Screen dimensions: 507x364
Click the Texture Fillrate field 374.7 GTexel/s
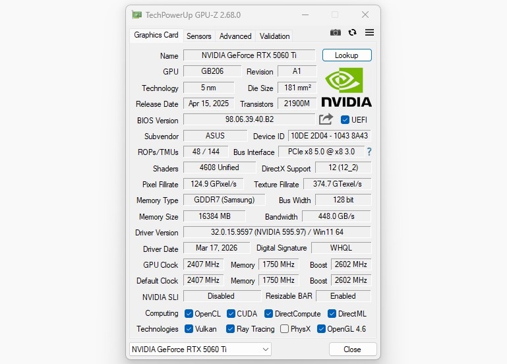tap(338, 184)
